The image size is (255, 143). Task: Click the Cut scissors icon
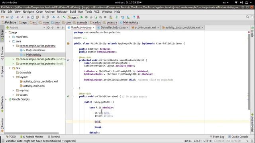click(28, 17)
